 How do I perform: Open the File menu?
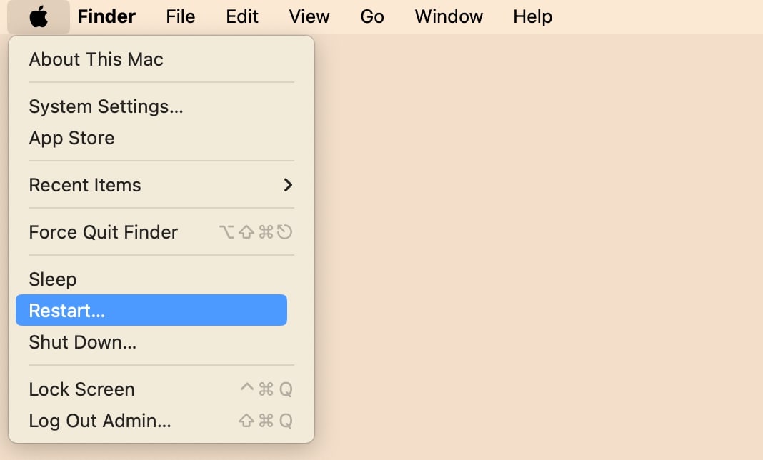coord(180,16)
